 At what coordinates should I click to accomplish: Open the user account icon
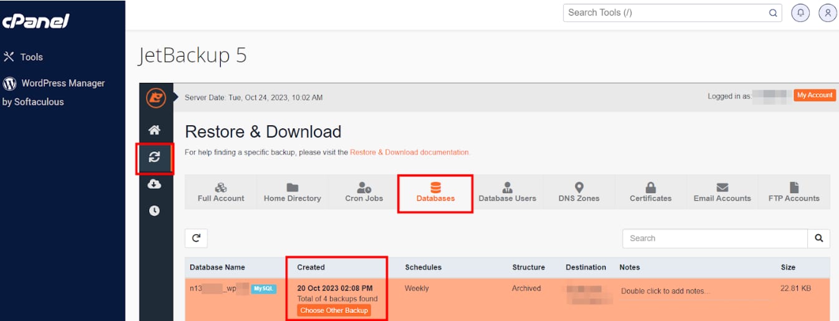827,12
